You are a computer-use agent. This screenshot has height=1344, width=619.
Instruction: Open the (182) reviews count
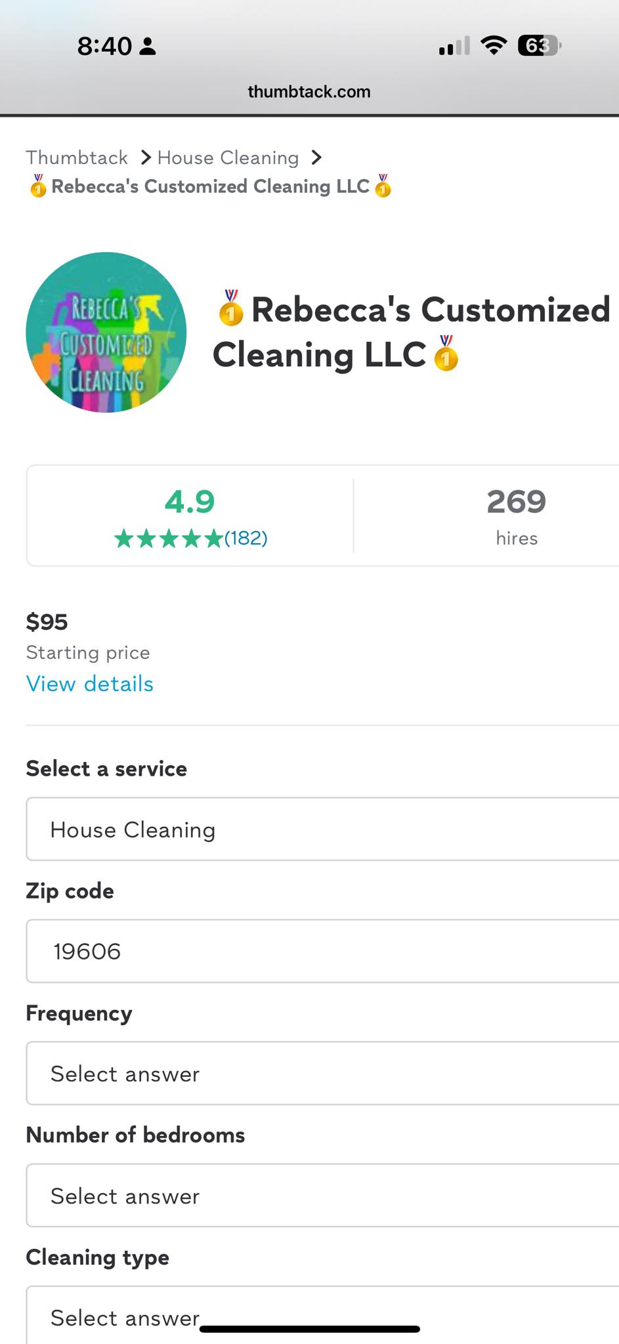coord(246,538)
